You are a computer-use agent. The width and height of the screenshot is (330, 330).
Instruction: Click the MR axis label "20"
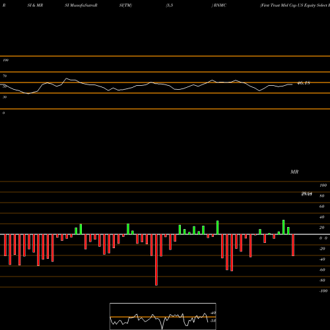322,228
